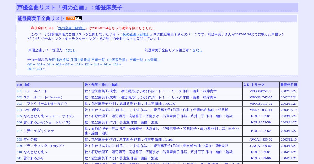Open entry number 001
The image size is (314, 164).
pyautogui.click(x=19, y=91)
